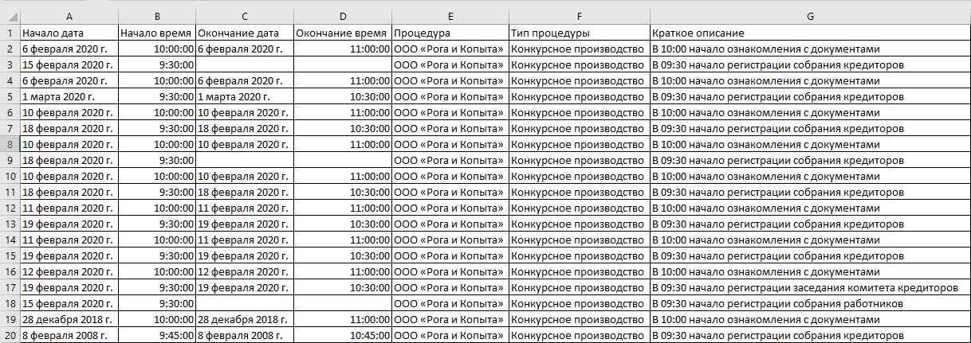Select the row 17 header

tap(10, 288)
